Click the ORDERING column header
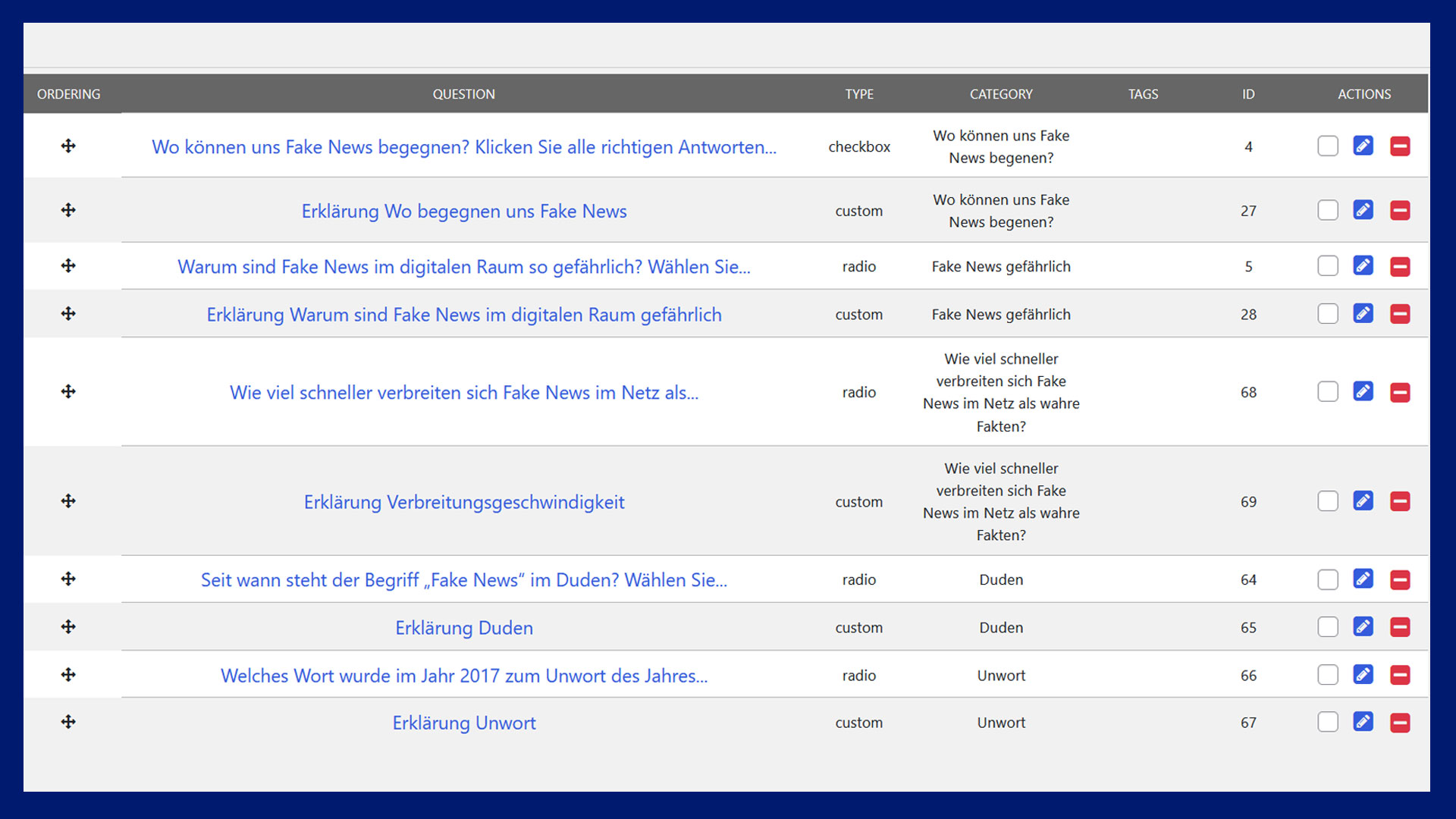 tap(68, 94)
